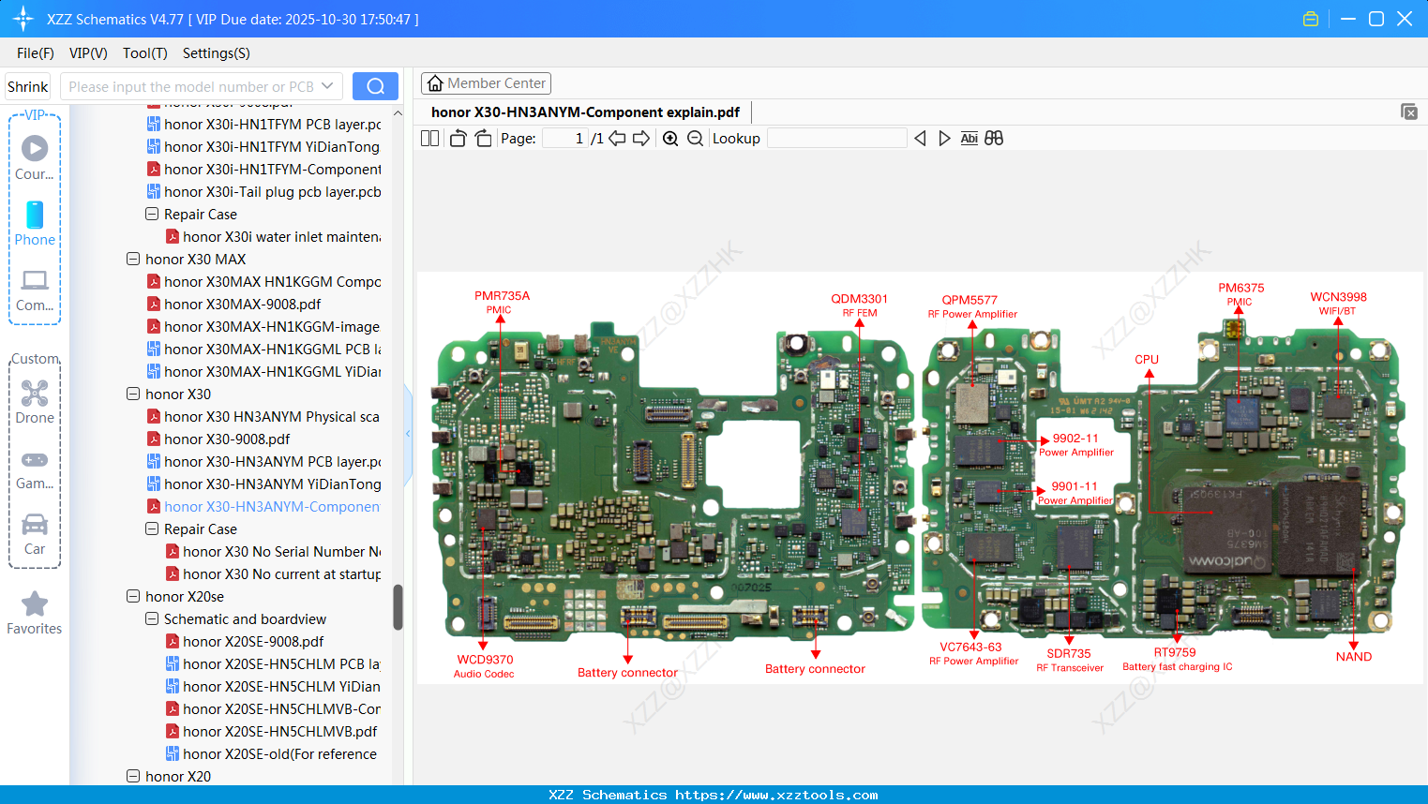Open honor X20SE-9008.pdf

(x=253, y=641)
